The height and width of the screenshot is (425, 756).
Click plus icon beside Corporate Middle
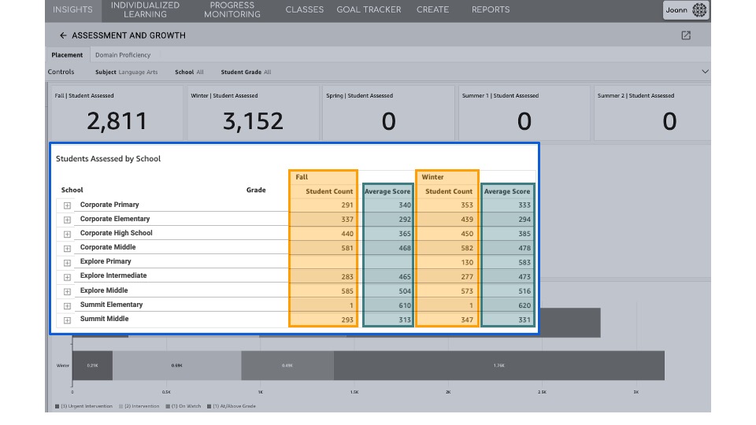pos(67,248)
